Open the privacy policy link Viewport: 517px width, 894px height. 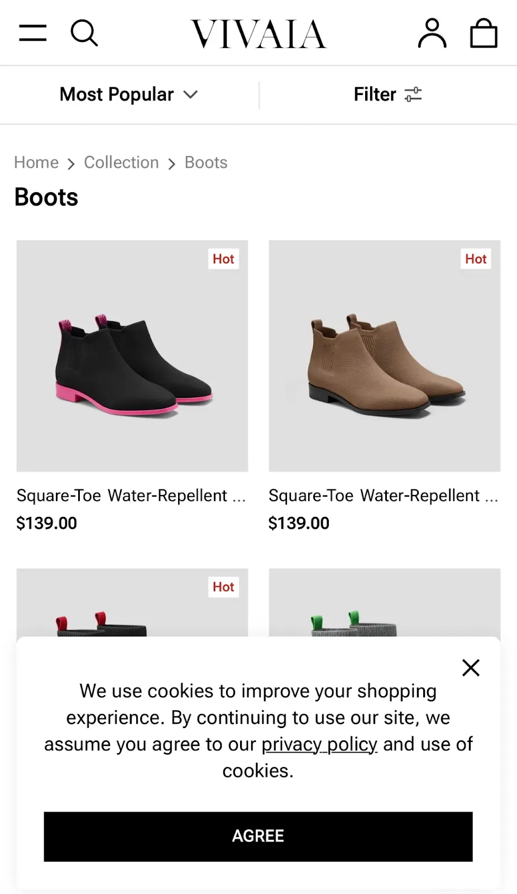pyautogui.click(x=319, y=744)
